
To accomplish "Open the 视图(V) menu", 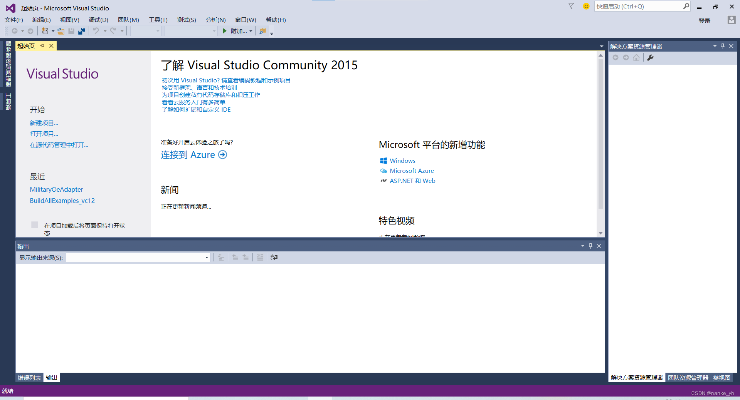I will (69, 20).
